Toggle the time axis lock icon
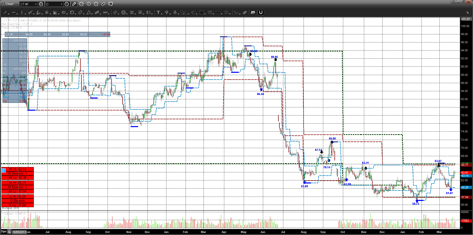This screenshot has height=235, width=473. click(x=9, y=231)
